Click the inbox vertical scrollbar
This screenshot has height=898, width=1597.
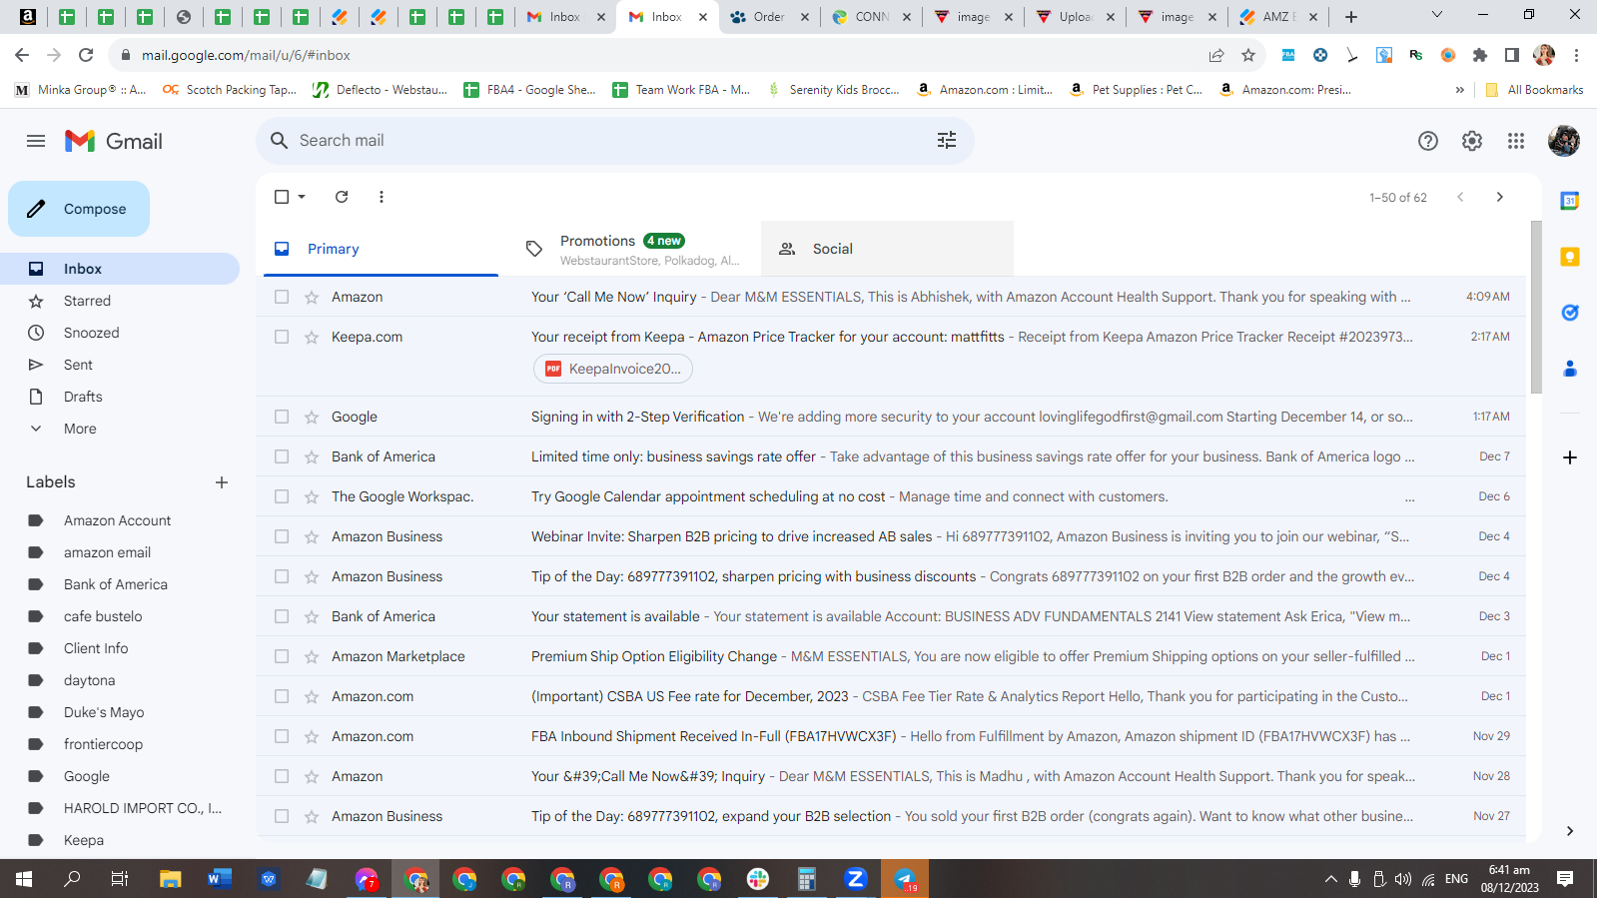tap(1536, 308)
